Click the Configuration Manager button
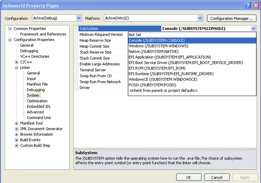 231,18
